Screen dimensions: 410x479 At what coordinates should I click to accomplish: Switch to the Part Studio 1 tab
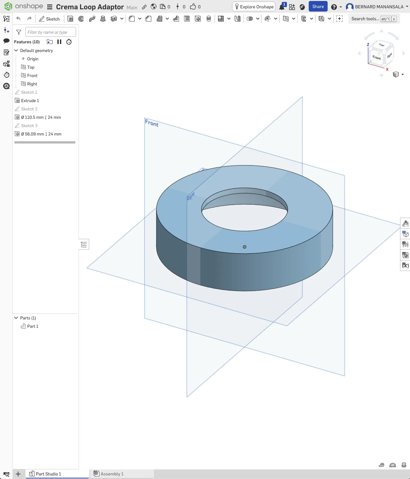point(57,474)
